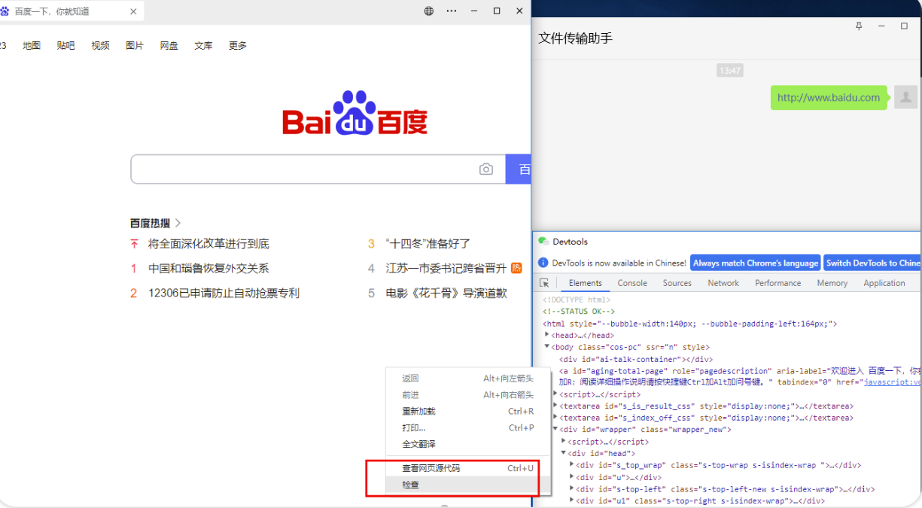Click the globe icon in the browser title bar
The height and width of the screenshot is (508, 922).
click(429, 11)
